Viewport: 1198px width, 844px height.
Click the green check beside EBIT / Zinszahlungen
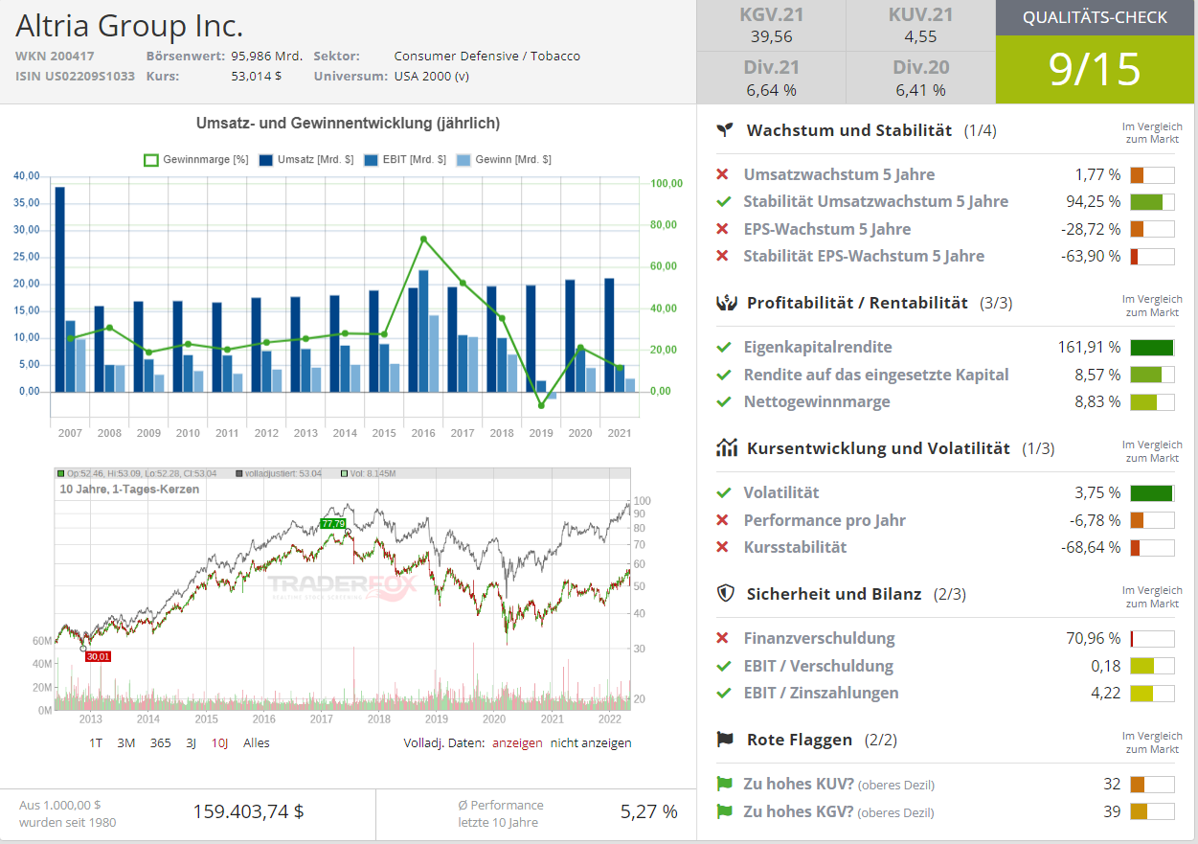[x=723, y=693]
